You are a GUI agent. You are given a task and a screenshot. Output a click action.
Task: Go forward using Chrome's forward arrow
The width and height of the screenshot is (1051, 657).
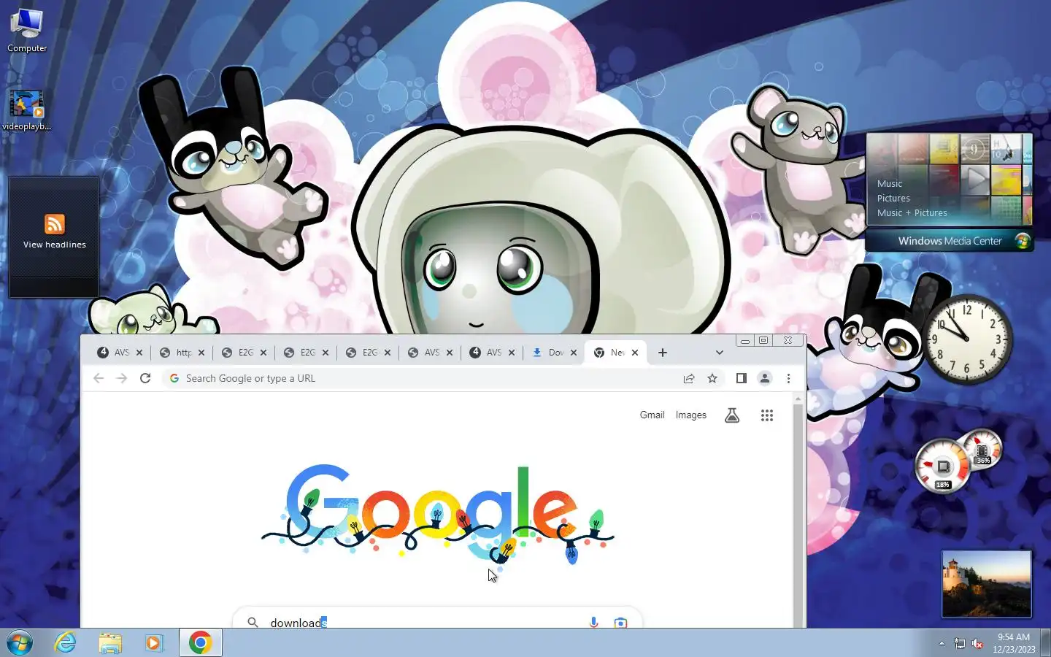click(122, 378)
